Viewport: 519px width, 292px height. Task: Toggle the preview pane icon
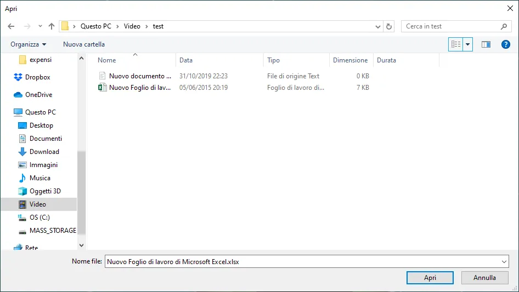[486, 44]
